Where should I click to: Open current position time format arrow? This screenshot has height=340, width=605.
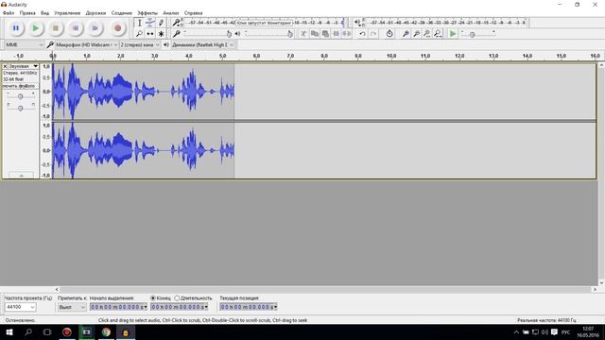[x=275, y=307]
